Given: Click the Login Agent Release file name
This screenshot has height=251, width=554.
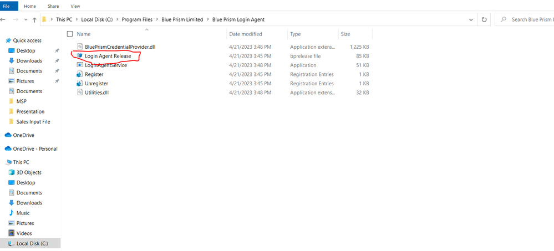Looking at the screenshot, I should (x=108, y=56).
